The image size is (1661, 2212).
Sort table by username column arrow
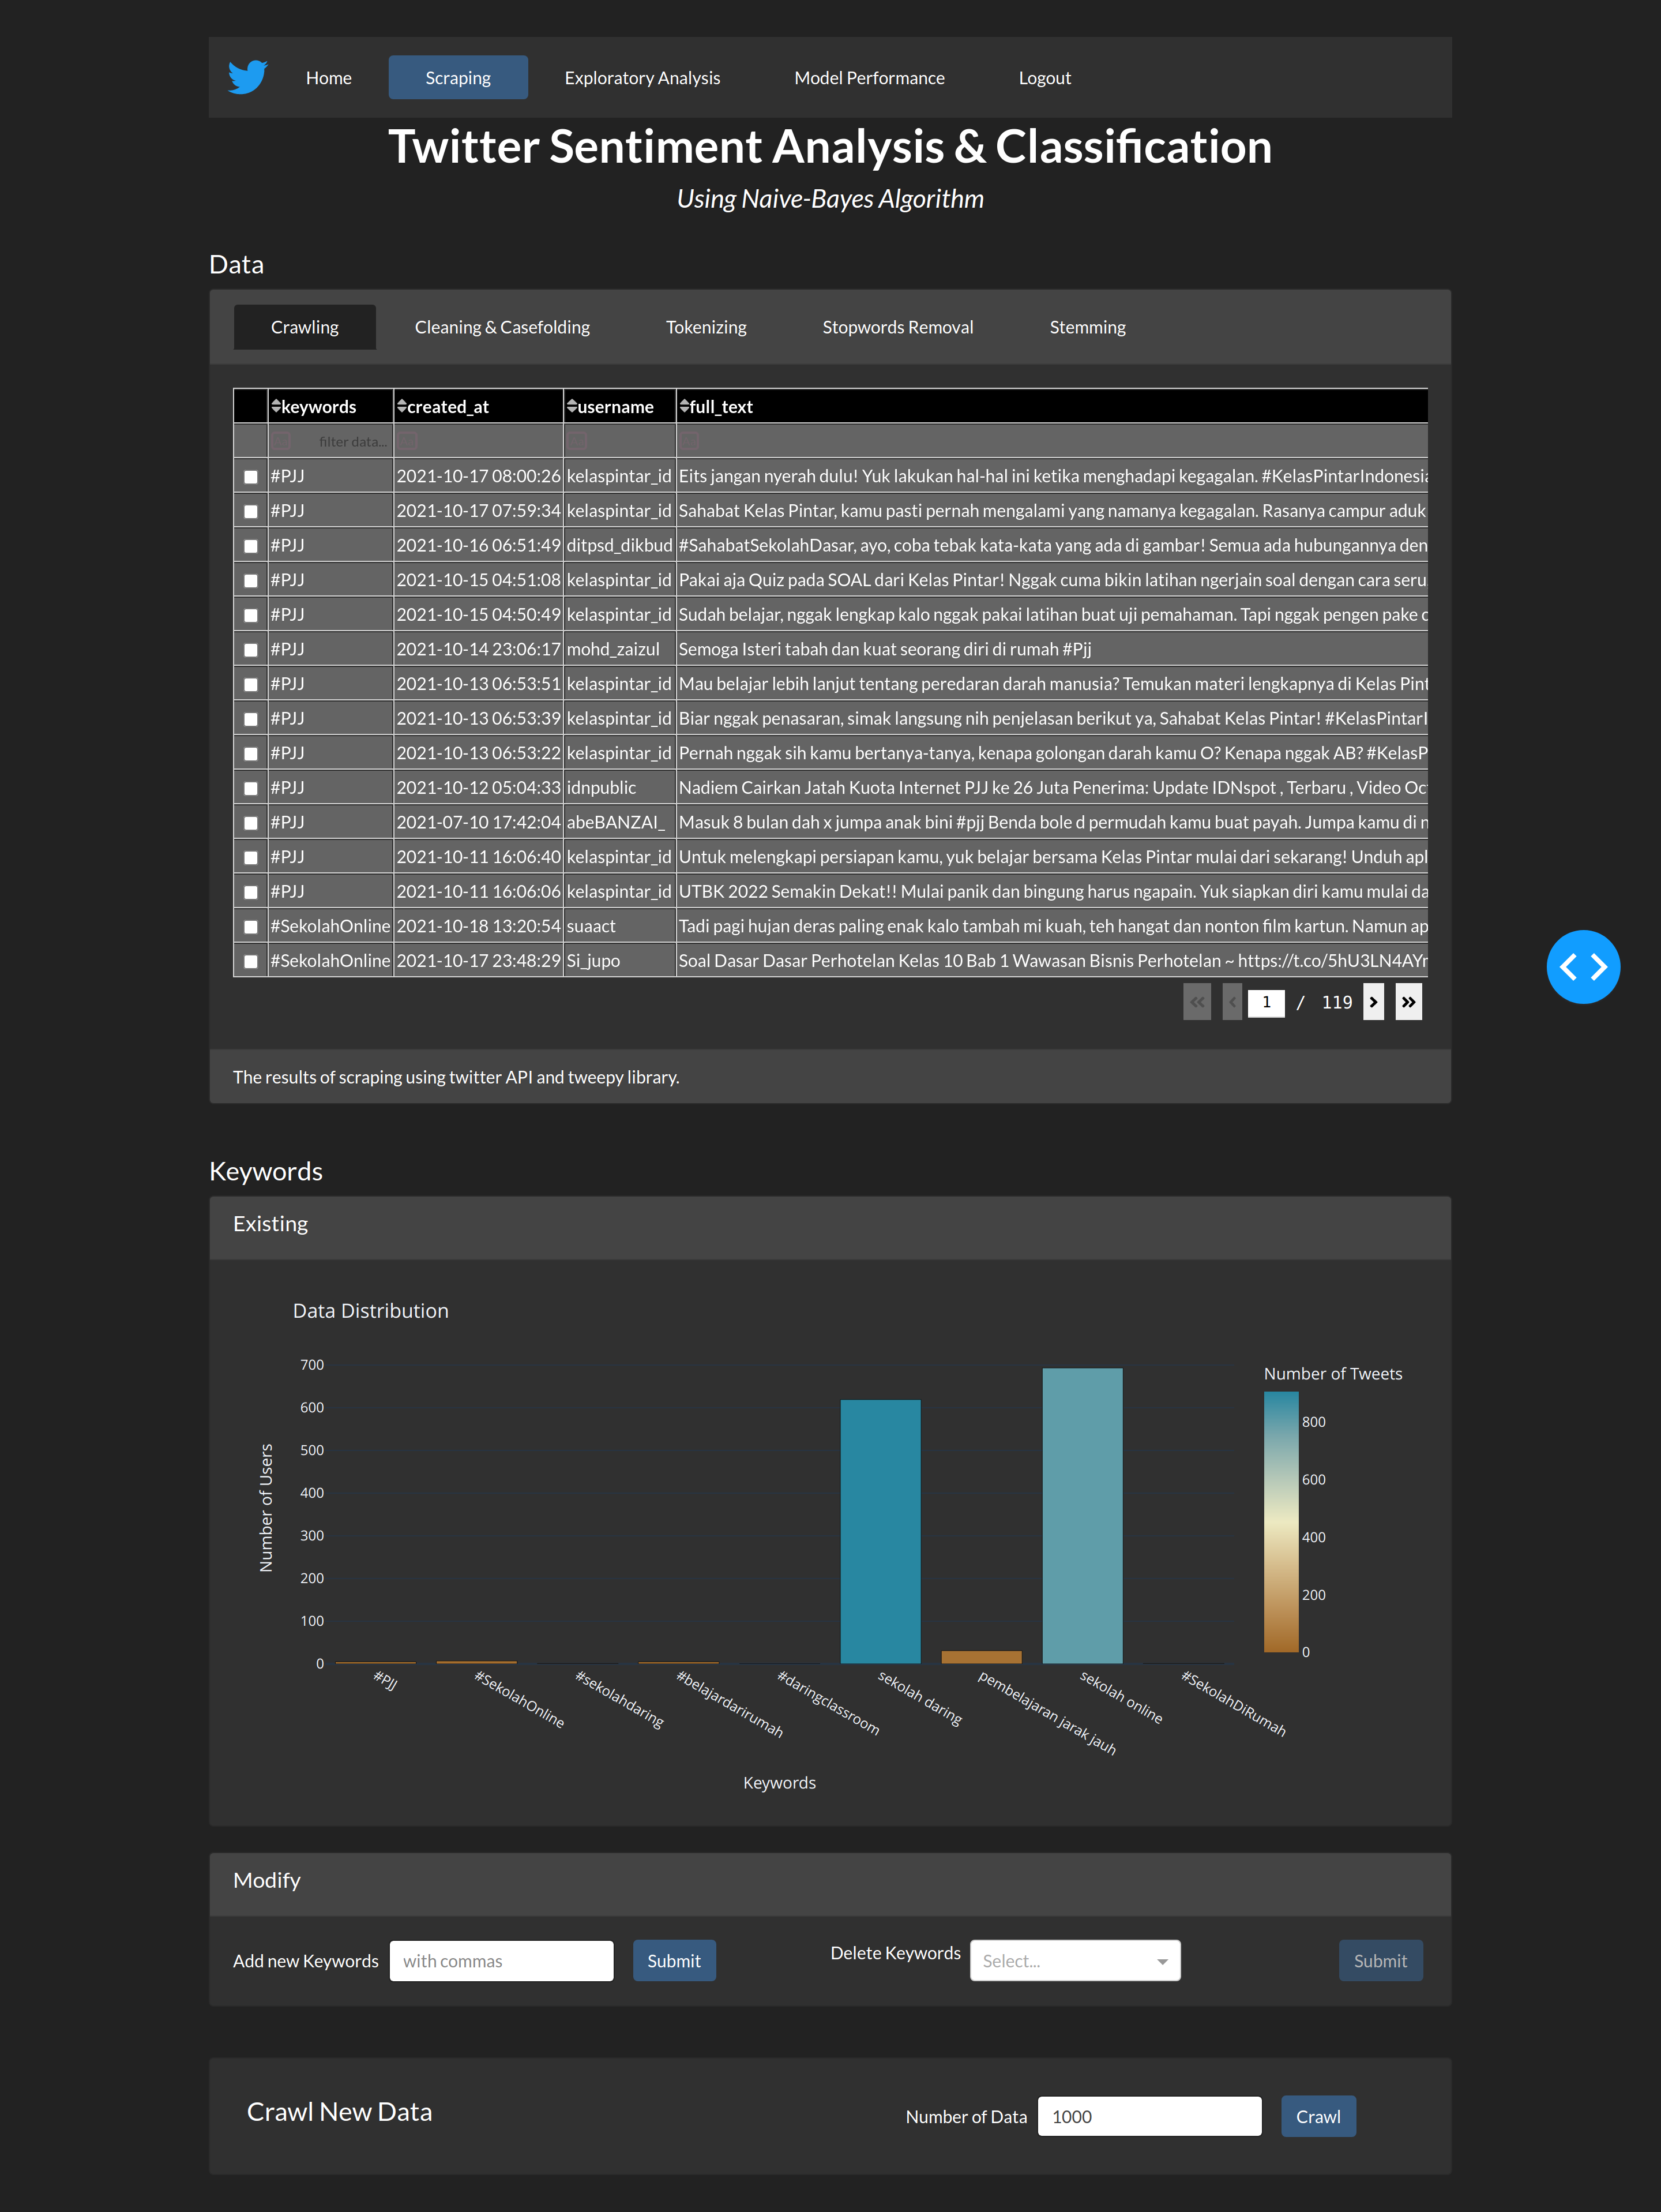tap(572, 406)
